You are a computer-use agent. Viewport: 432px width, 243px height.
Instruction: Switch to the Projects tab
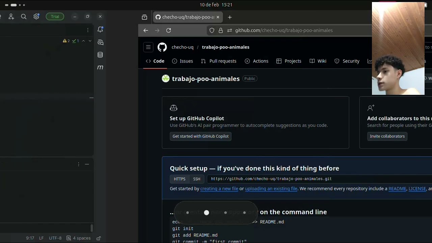coord(289,61)
